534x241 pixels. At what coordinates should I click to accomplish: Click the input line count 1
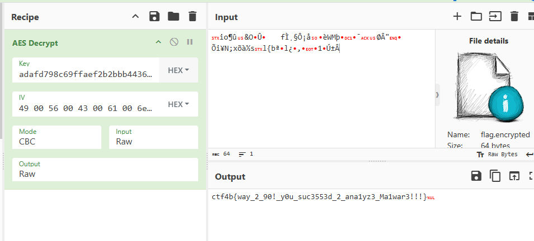click(246, 154)
